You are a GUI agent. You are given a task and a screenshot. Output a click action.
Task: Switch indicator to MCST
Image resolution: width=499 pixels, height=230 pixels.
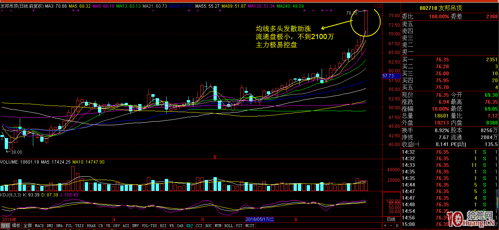(x=250, y=226)
